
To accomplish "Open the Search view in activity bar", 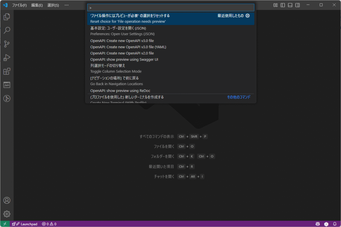I will [x=7, y=30].
